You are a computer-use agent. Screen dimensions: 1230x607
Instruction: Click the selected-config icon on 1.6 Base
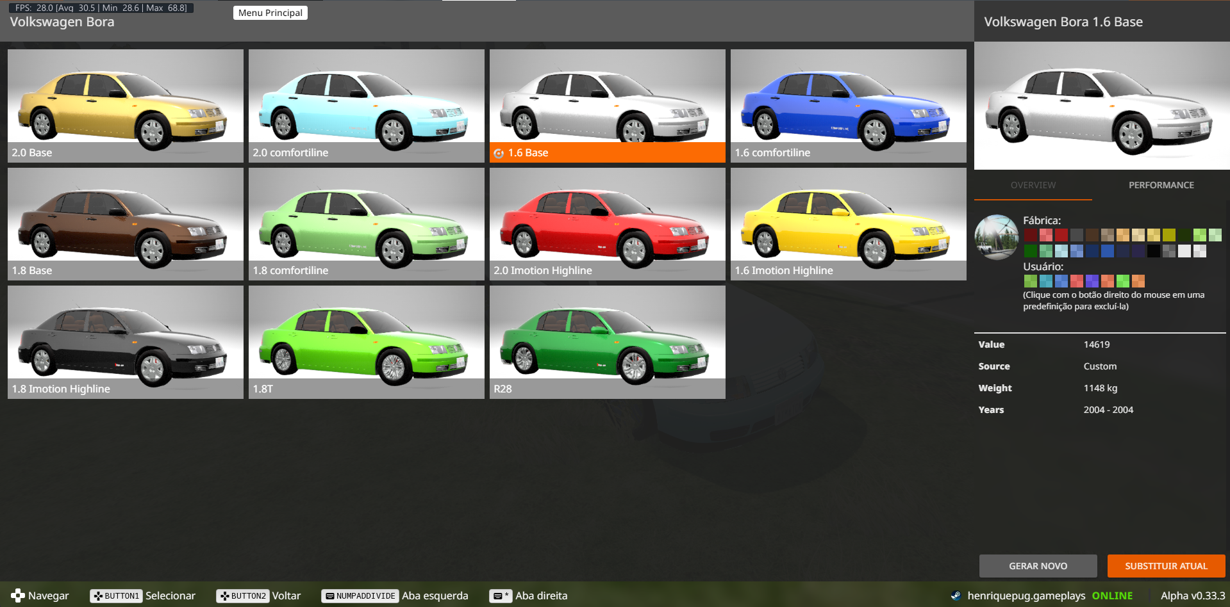[x=499, y=153]
